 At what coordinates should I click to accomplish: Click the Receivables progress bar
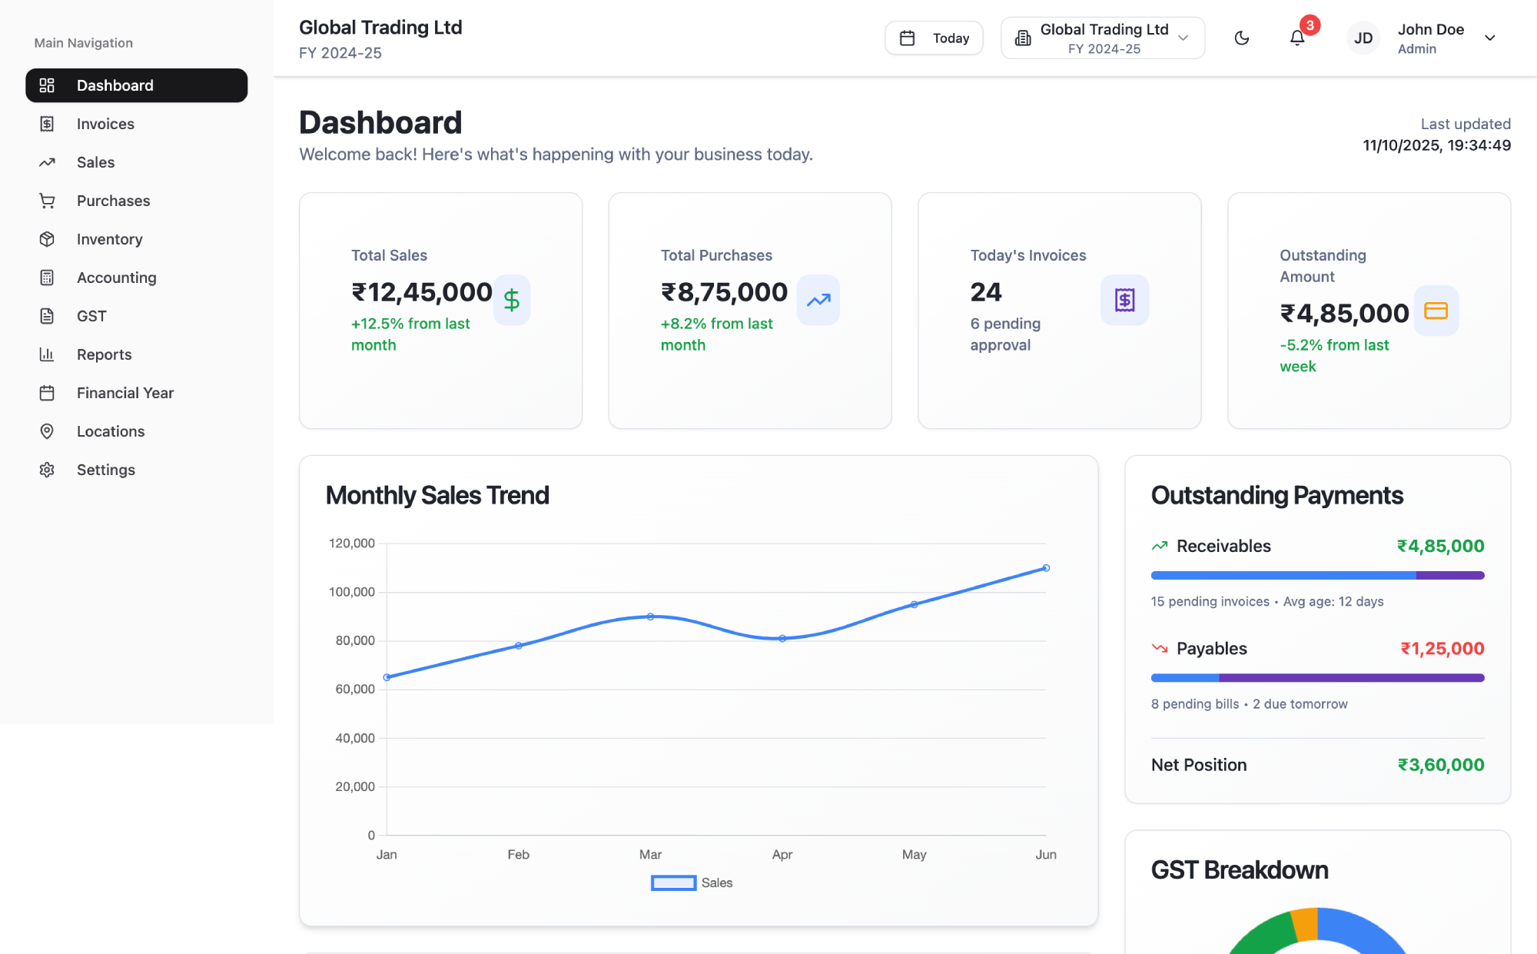coord(1317,575)
